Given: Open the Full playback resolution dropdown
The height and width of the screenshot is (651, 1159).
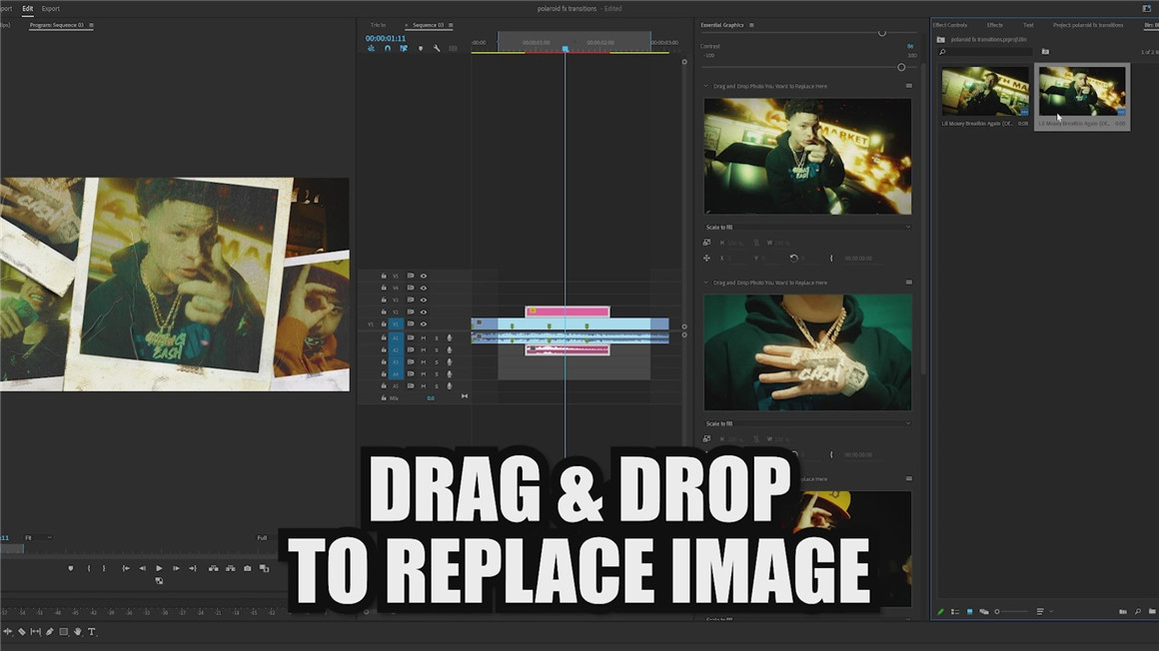Looking at the screenshot, I should tap(265, 538).
